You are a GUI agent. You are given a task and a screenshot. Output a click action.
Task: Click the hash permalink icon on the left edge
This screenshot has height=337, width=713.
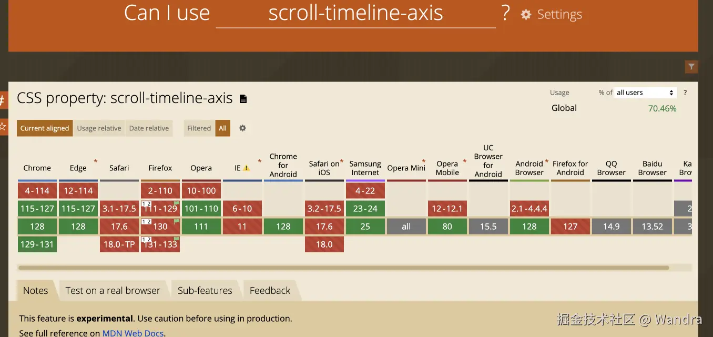(x=3, y=100)
